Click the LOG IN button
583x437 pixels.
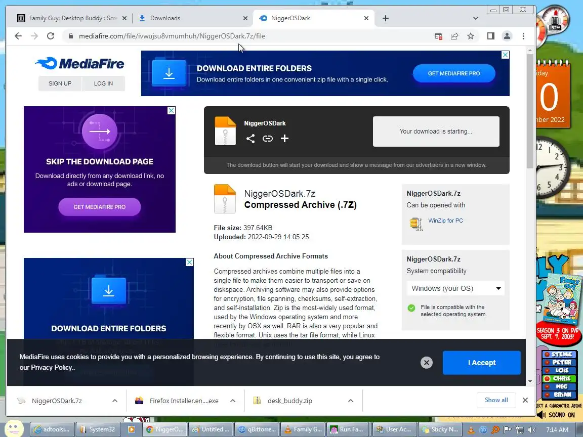point(103,83)
